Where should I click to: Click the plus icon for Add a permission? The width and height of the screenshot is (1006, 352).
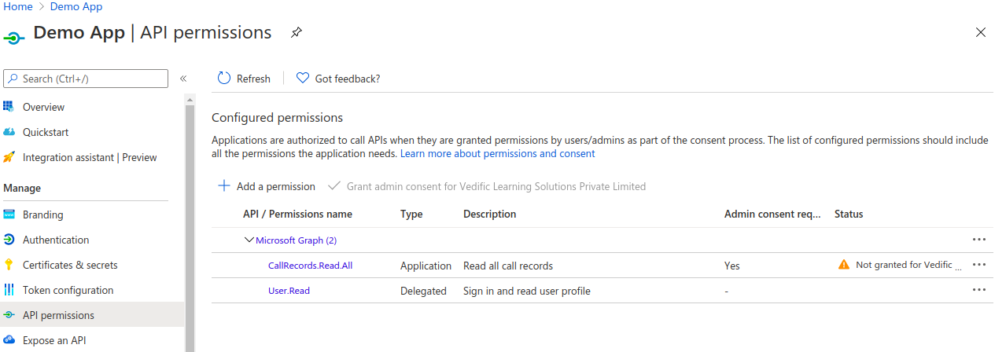(224, 186)
